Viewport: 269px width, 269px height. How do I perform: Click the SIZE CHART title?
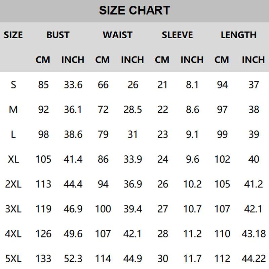tap(134, 10)
